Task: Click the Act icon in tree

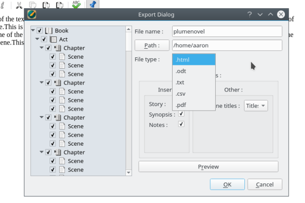Action: point(53,40)
